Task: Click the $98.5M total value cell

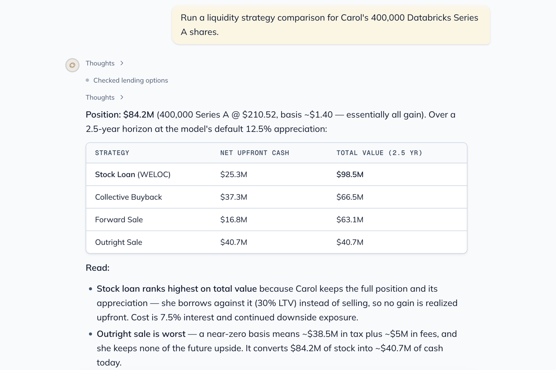Action: pyautogui.click(x=350, y=174)
